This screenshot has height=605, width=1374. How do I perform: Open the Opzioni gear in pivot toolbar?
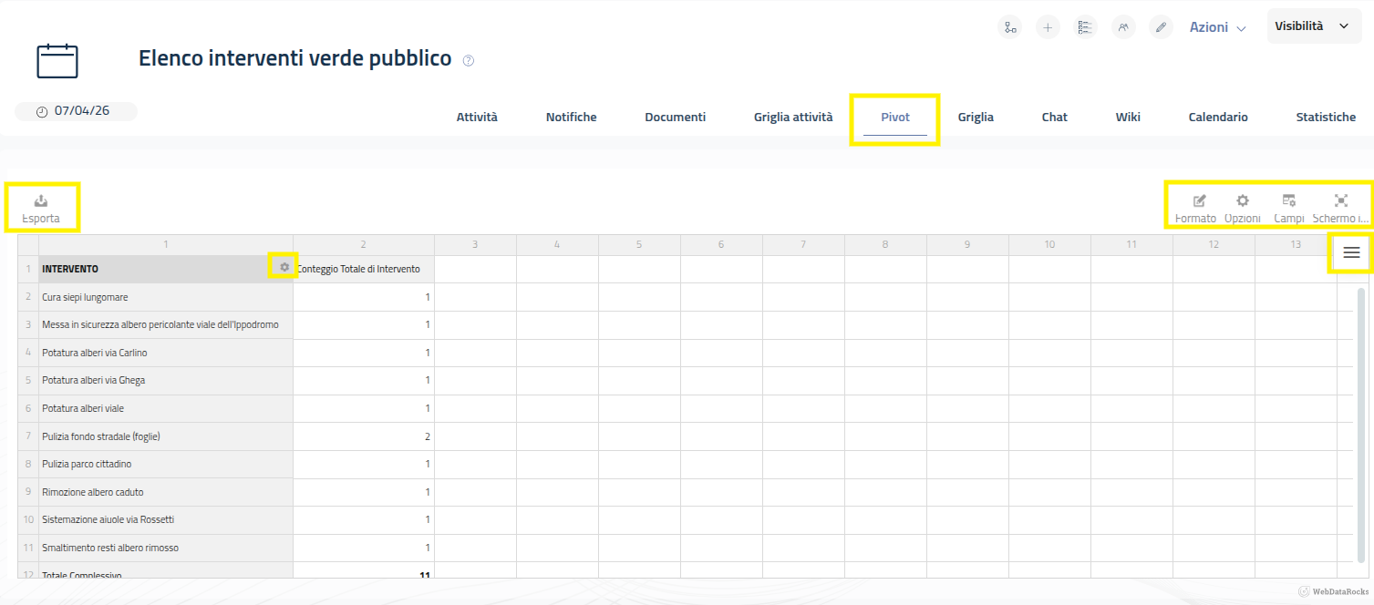1242,207
